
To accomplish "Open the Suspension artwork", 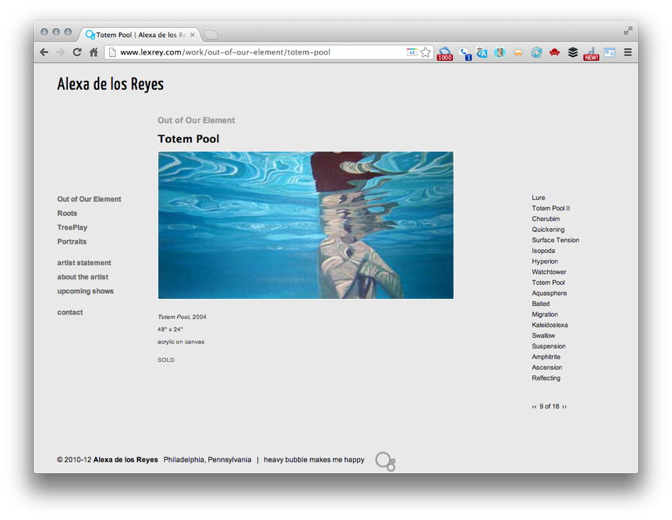I will point(549,346).
